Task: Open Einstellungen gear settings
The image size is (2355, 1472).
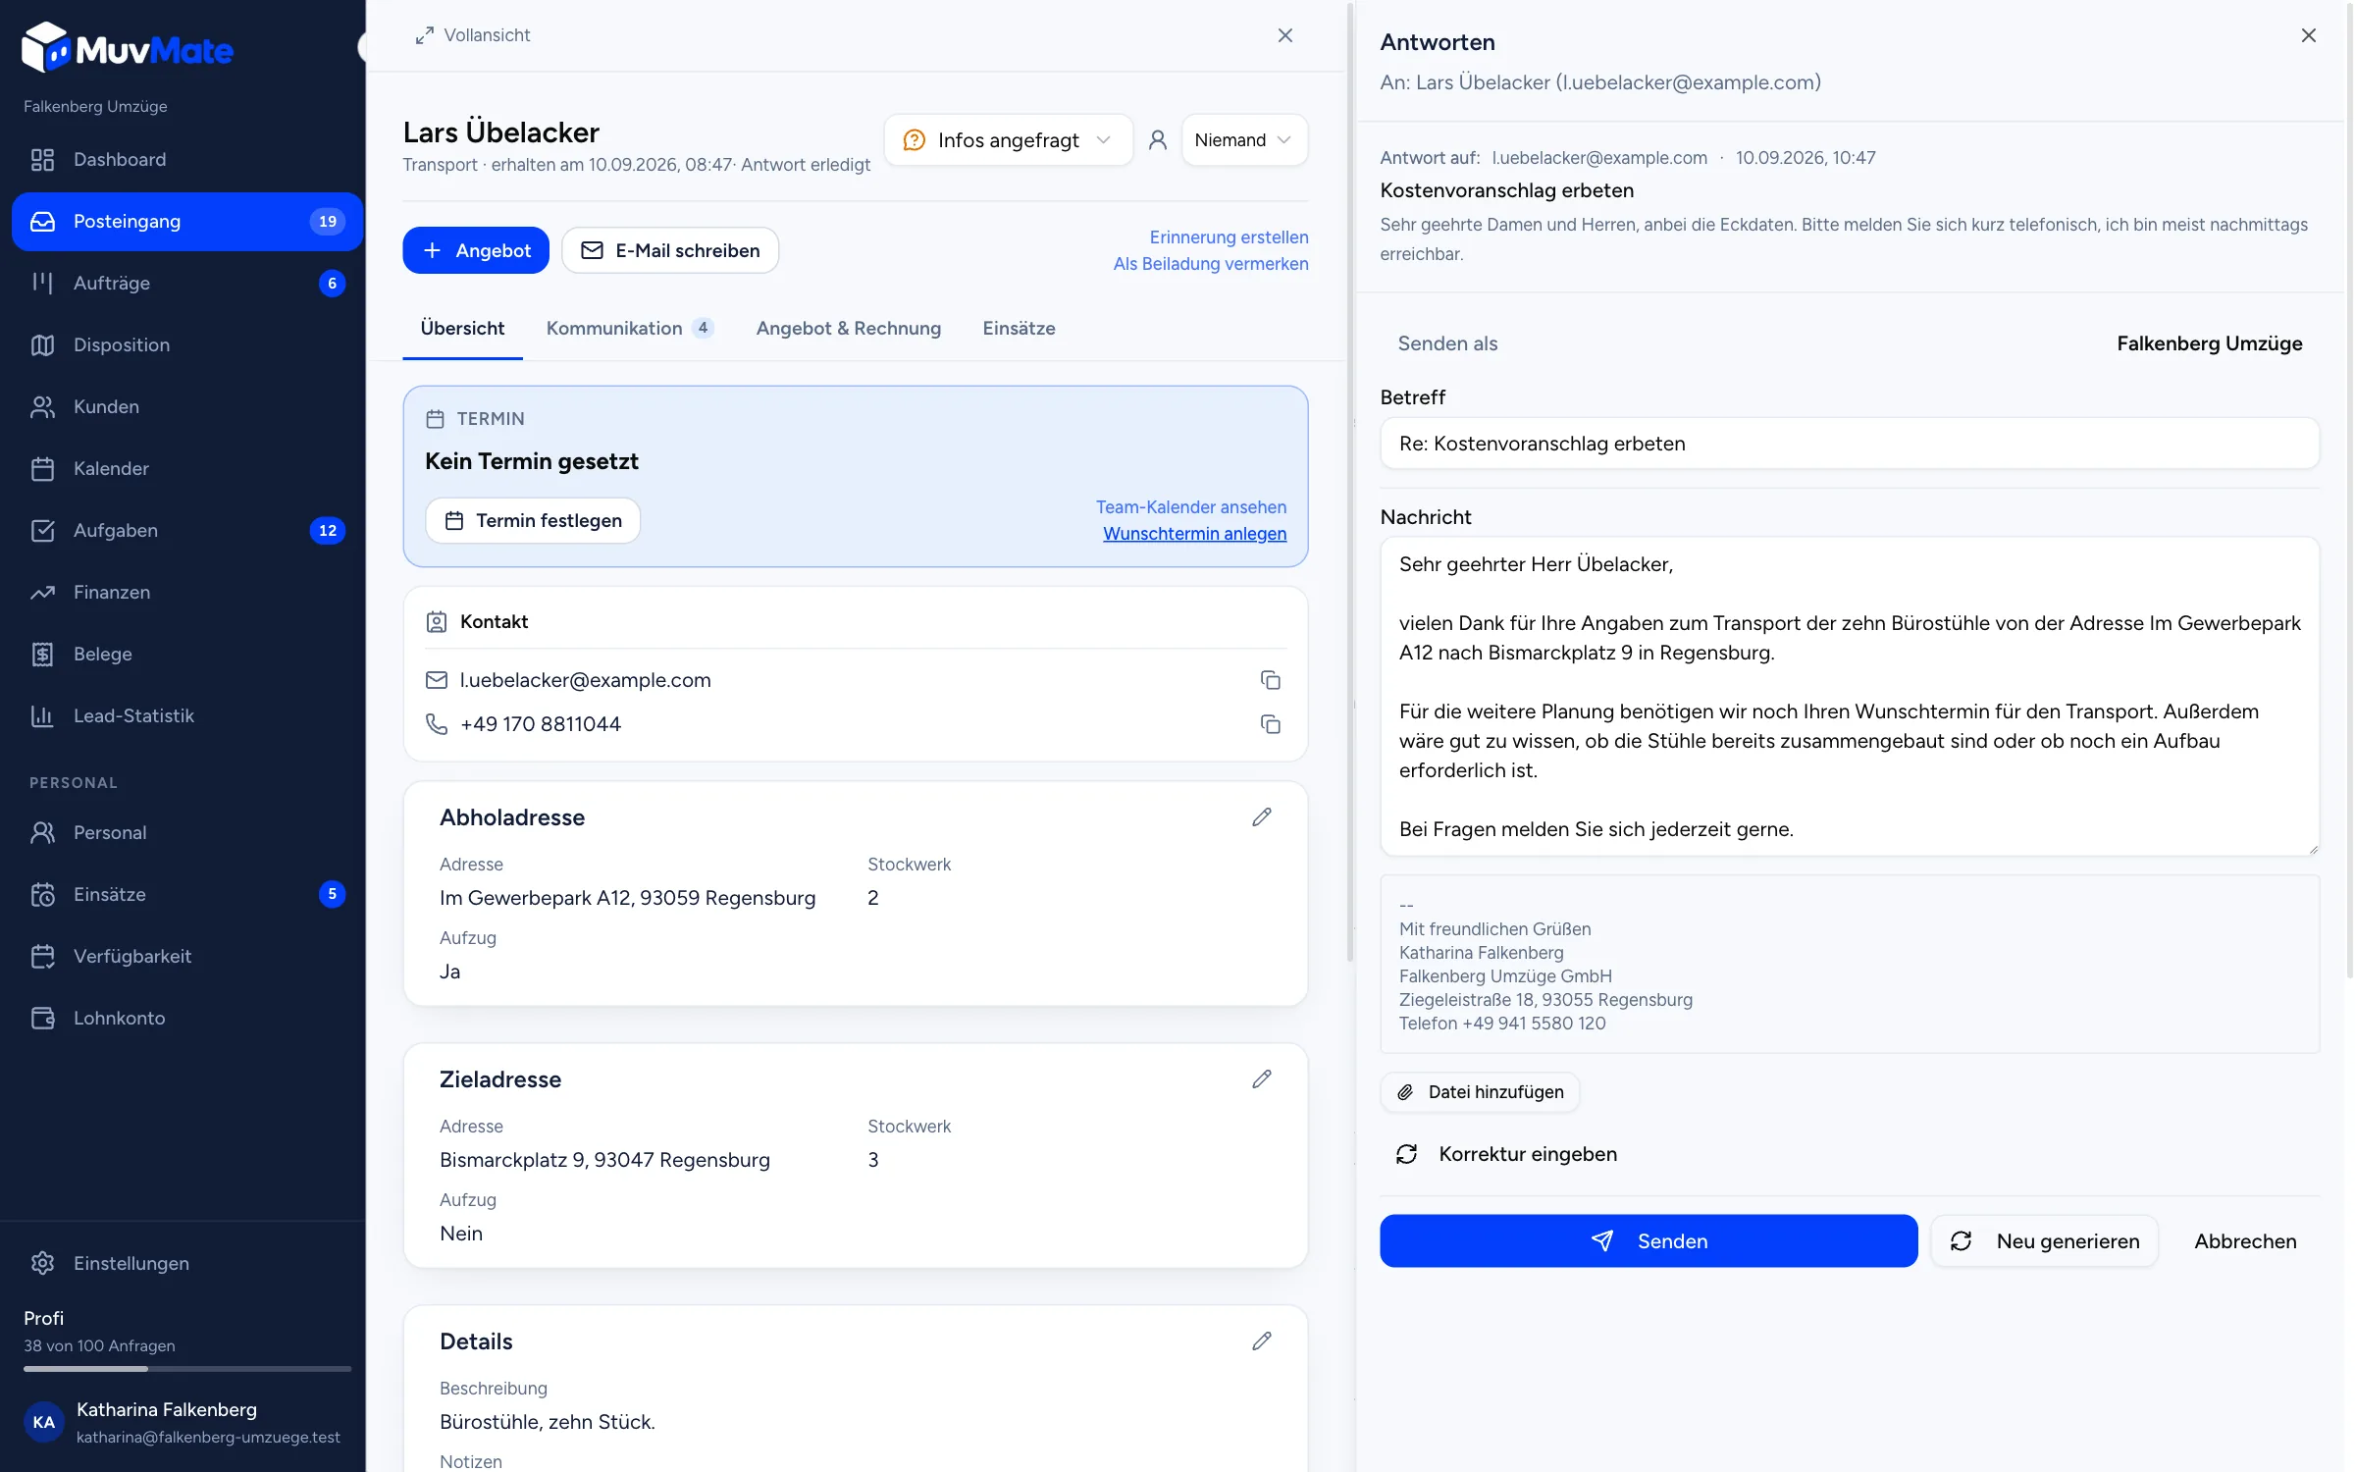Action: coord(186,1263)
